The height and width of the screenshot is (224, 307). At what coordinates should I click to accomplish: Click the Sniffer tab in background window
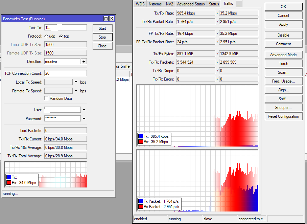(124, 66)
